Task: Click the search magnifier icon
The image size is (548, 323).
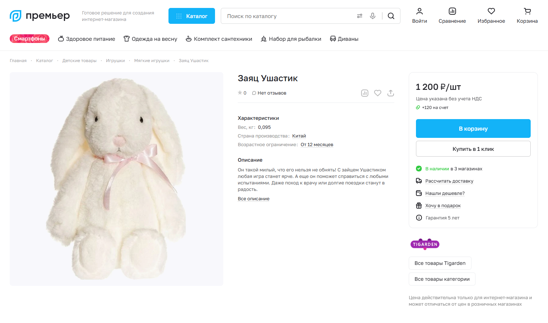Action: point(391,16)
